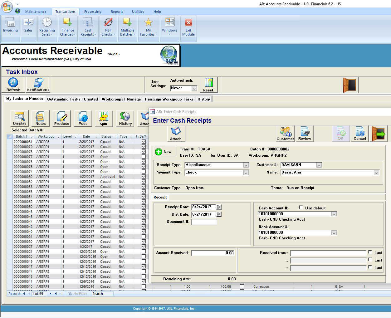Go to next record in navigator
This screenshot has width=391, height=318.
tap(51, 294)
